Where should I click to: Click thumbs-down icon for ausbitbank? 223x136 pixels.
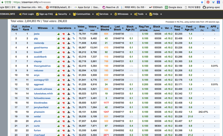63,57
